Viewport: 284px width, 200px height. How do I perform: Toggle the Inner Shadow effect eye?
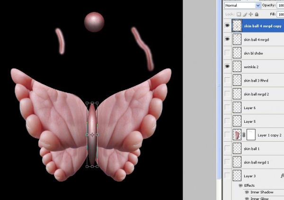(247, 192)
